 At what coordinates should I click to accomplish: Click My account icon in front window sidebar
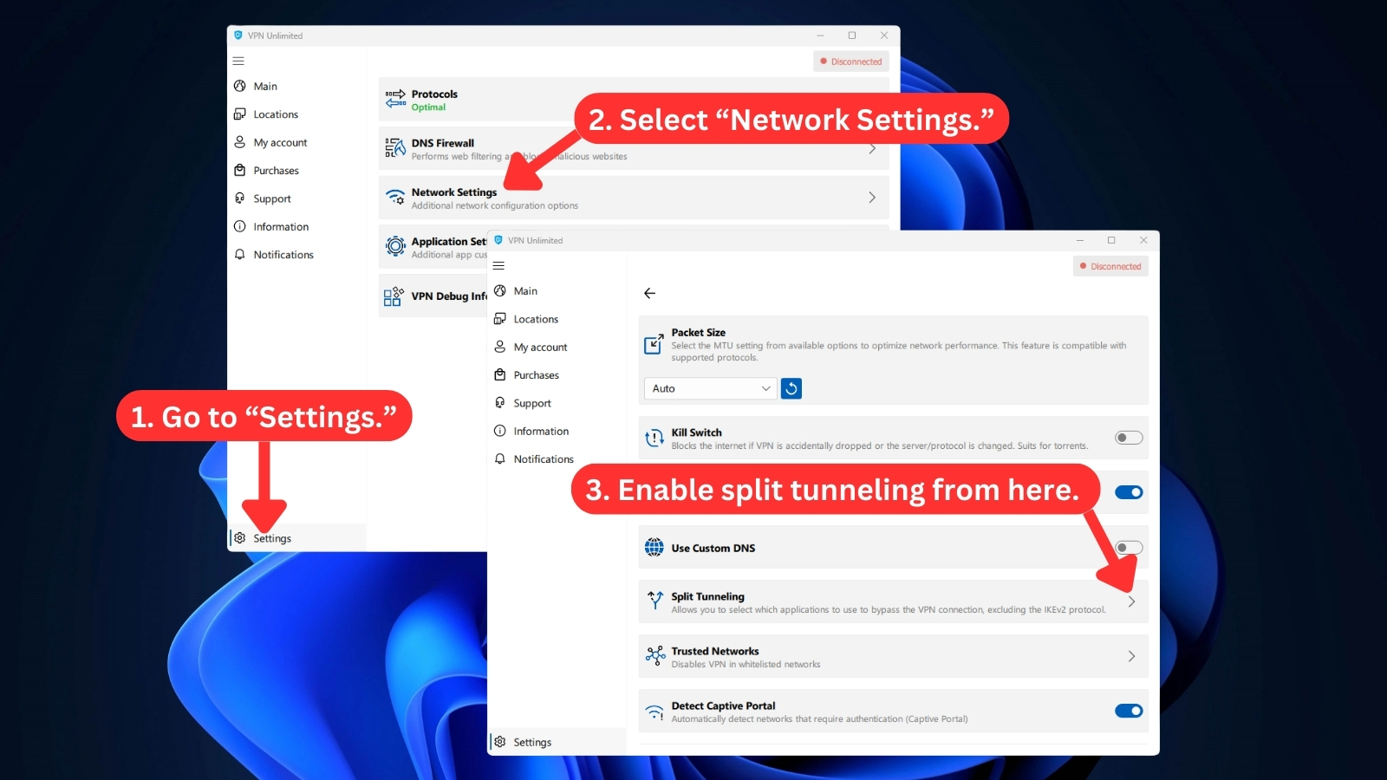pyautogui.click(x=500, y=347)
